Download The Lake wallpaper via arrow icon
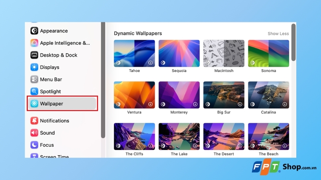Viewport: 321px width, 180px height. click(x=195, y=146)
